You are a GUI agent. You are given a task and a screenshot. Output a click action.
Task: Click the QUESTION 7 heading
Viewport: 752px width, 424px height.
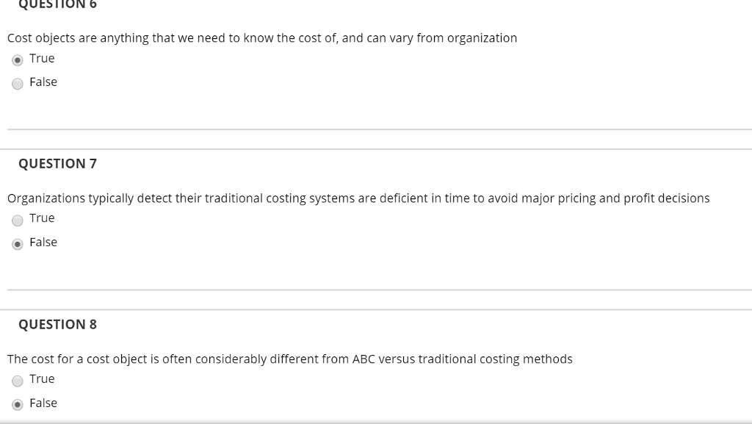(59, 164)
